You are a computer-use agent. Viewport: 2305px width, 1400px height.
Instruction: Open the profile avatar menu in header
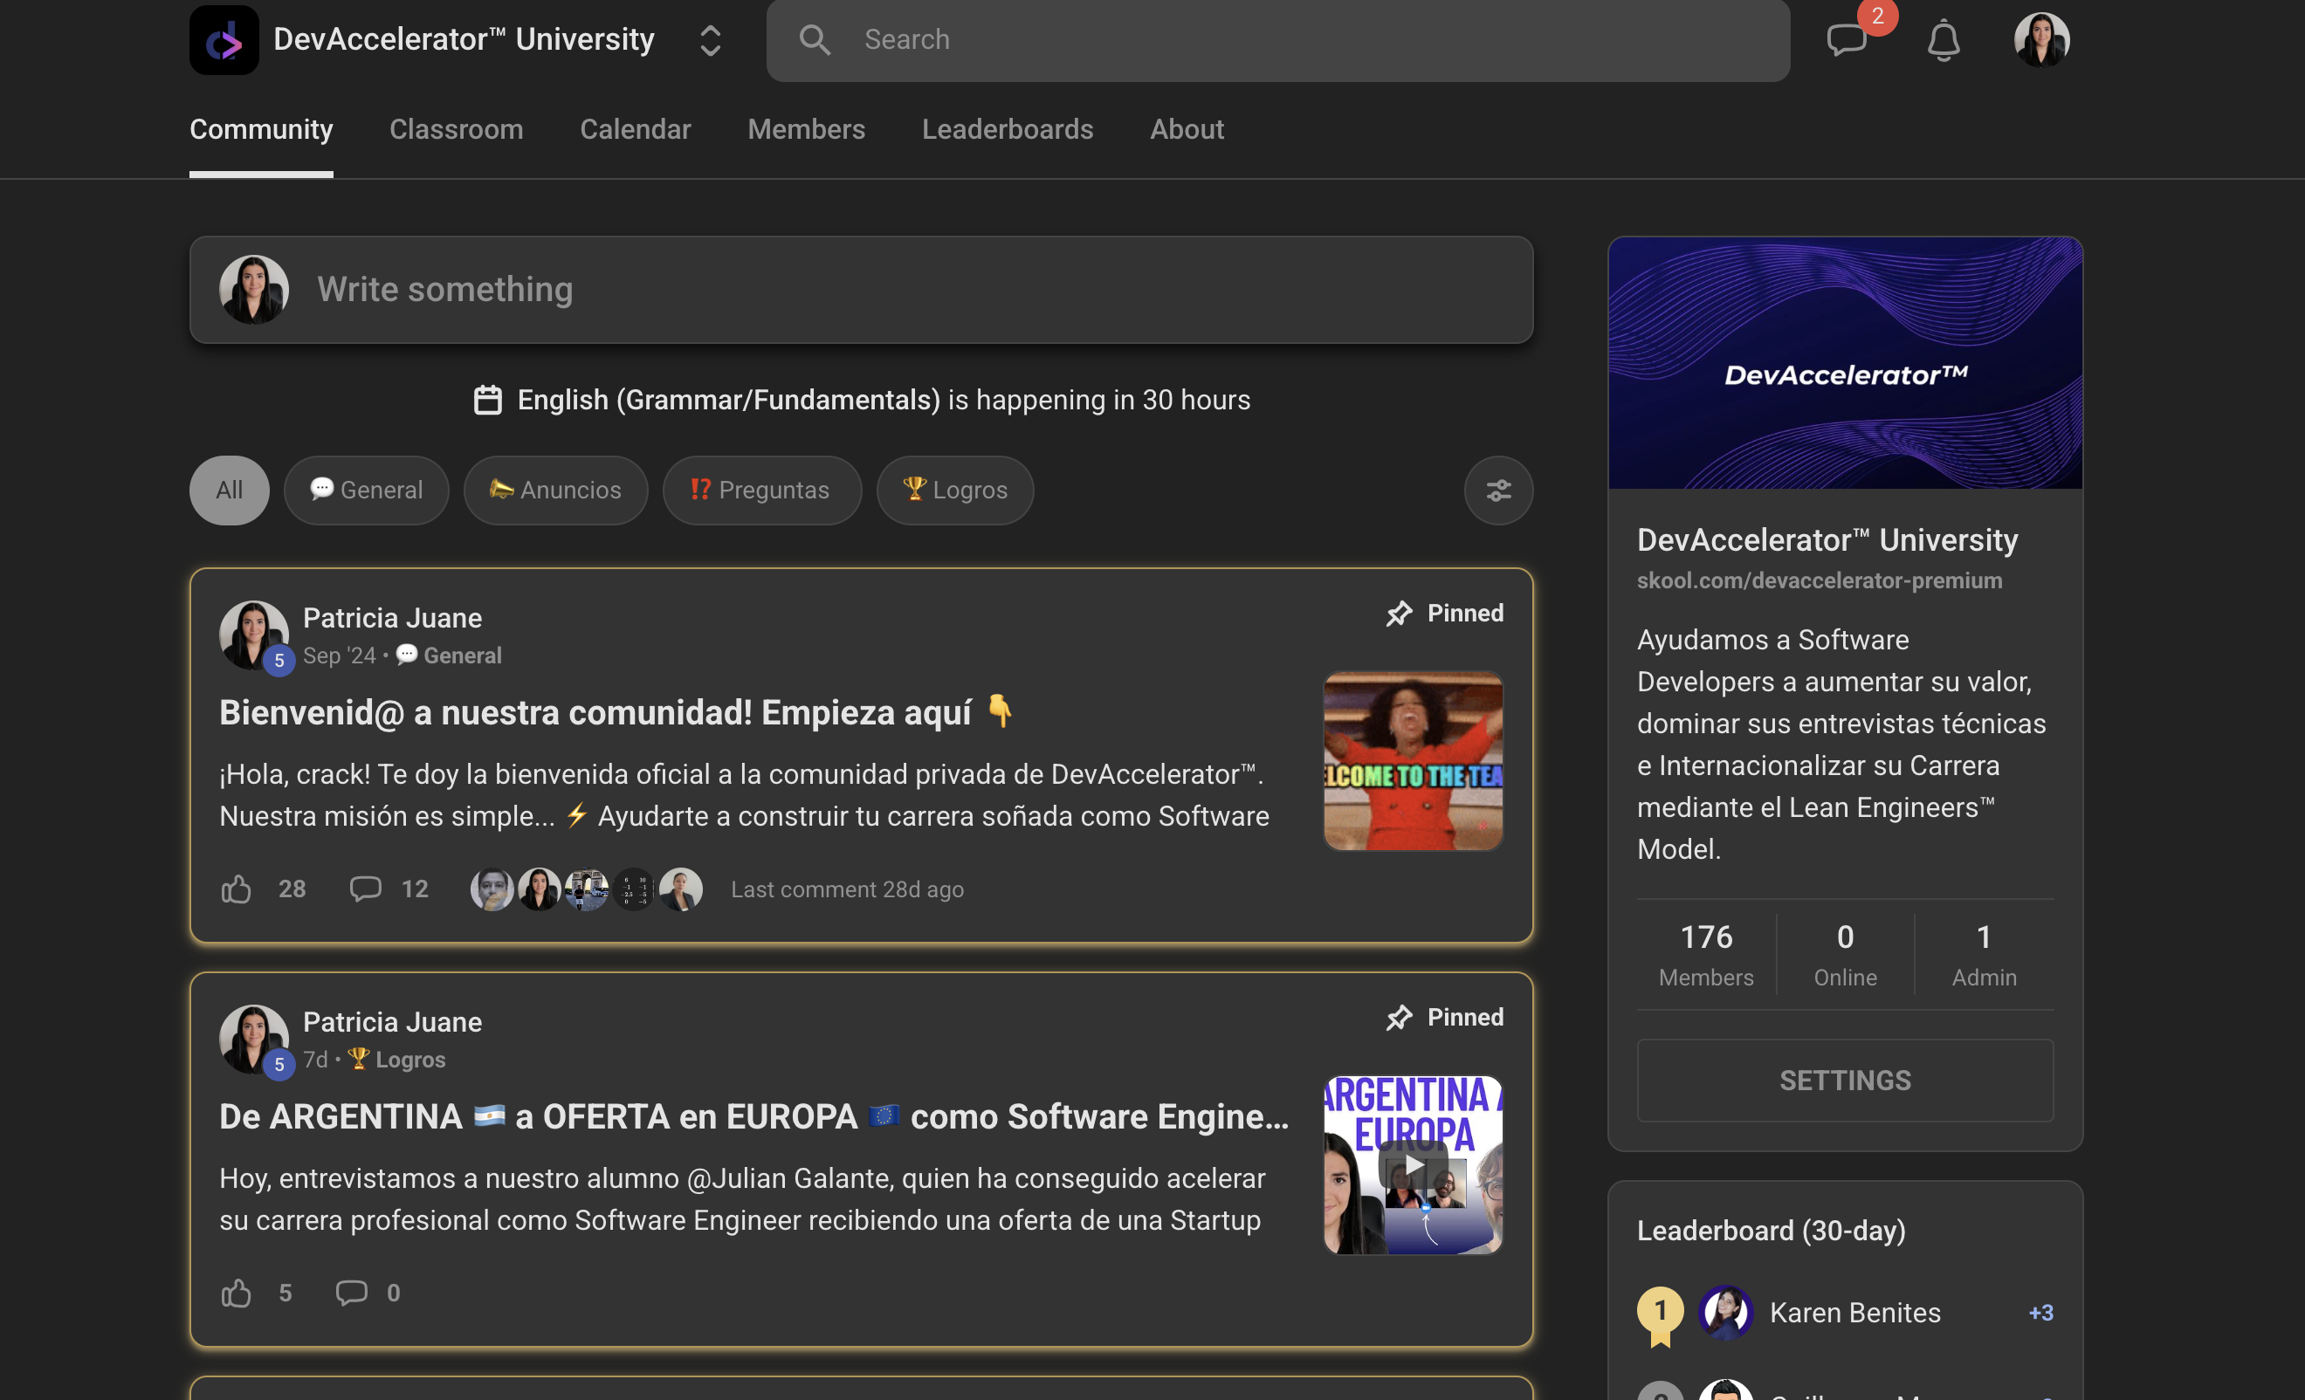pyautogui.click(x=2041, y=39)
